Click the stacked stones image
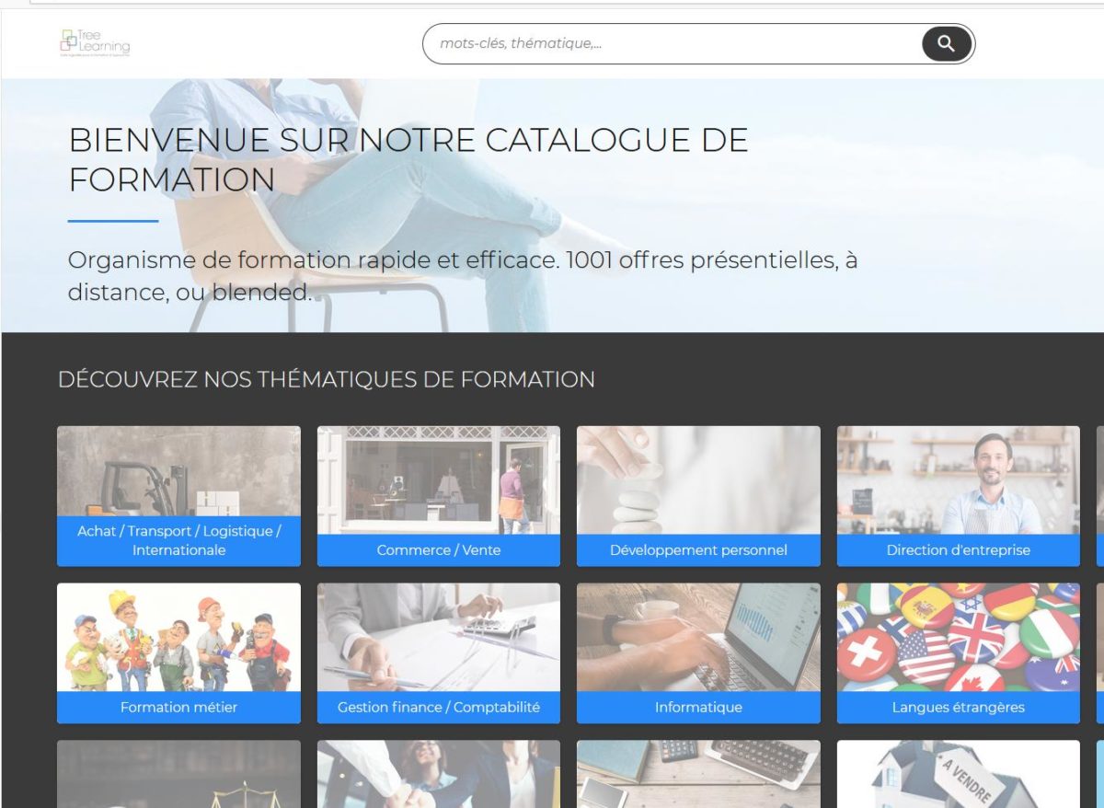This screenshot has height=808, width=1104. coord(698,479)
